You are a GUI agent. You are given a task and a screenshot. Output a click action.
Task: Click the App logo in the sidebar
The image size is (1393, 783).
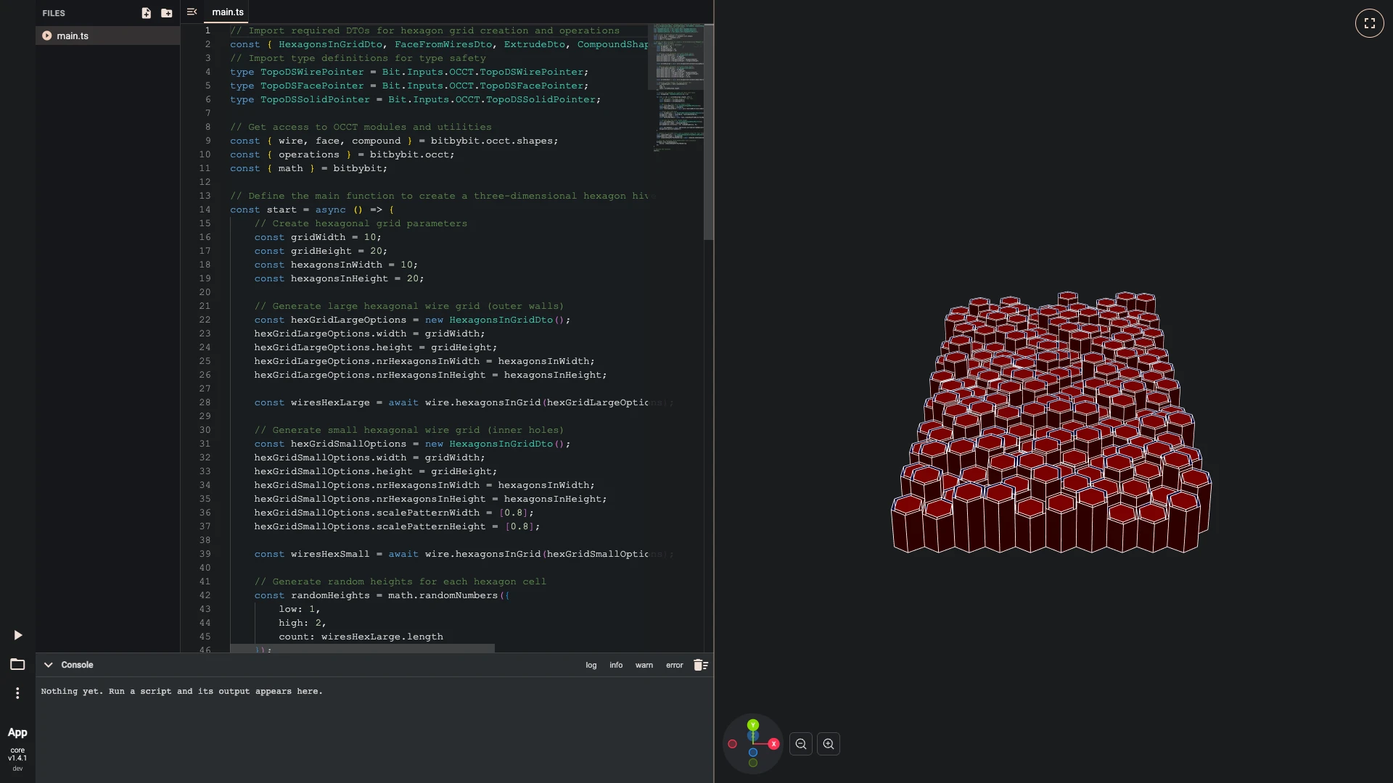[x=17, y=732]
